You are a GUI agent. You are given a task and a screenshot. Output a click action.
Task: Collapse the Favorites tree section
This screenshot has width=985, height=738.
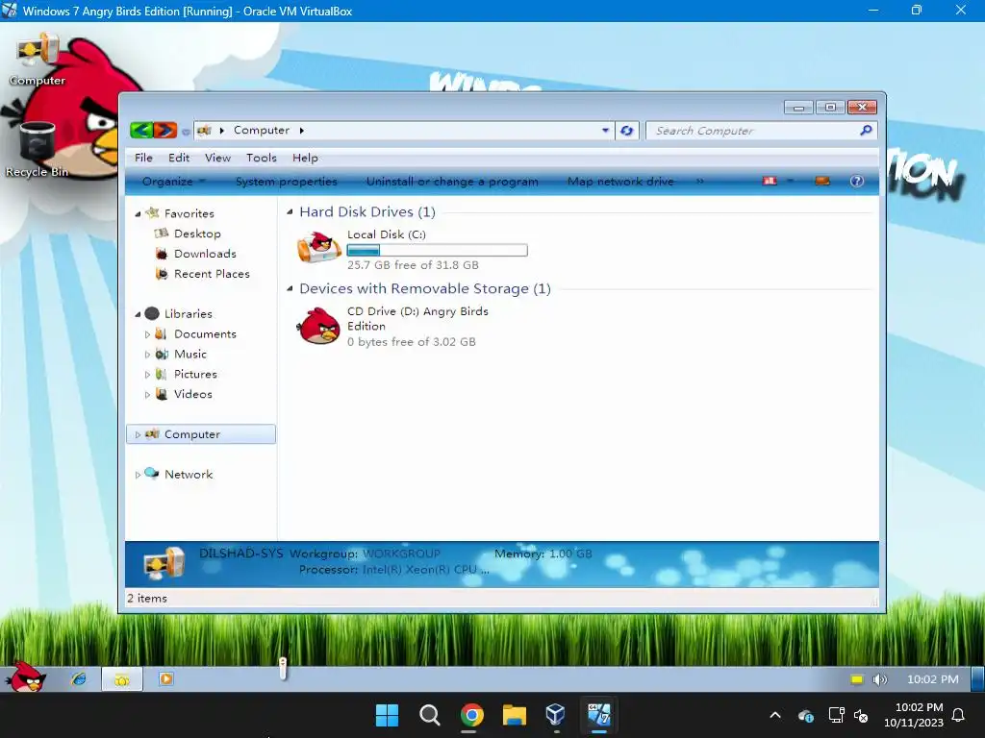138,214
